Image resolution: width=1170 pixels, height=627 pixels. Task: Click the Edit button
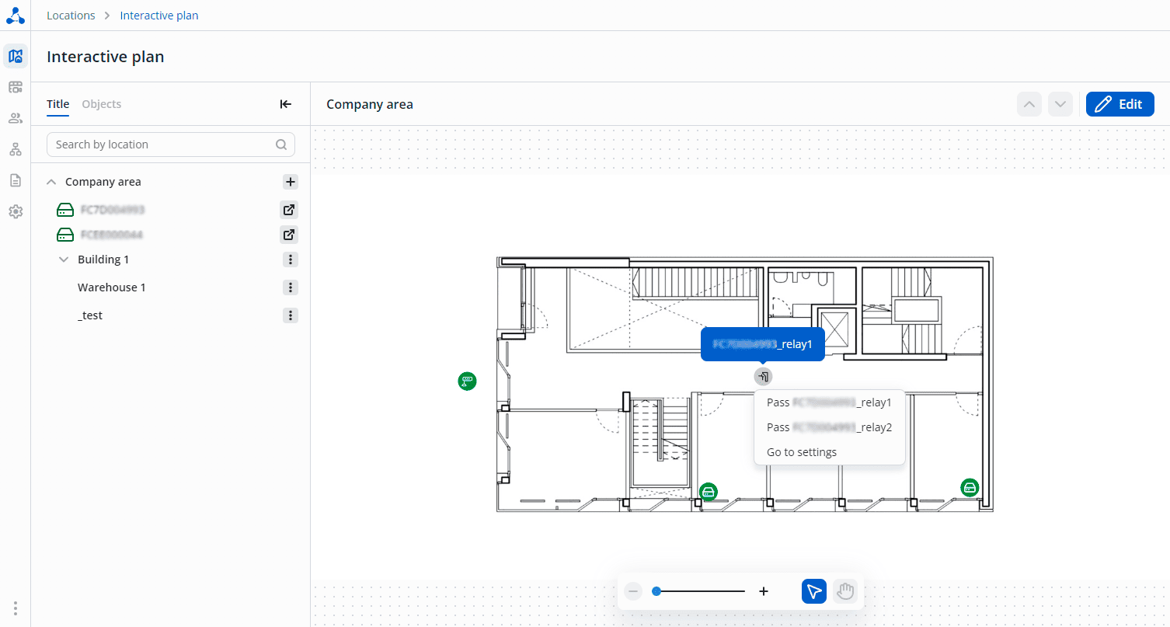pos(1120,104)
